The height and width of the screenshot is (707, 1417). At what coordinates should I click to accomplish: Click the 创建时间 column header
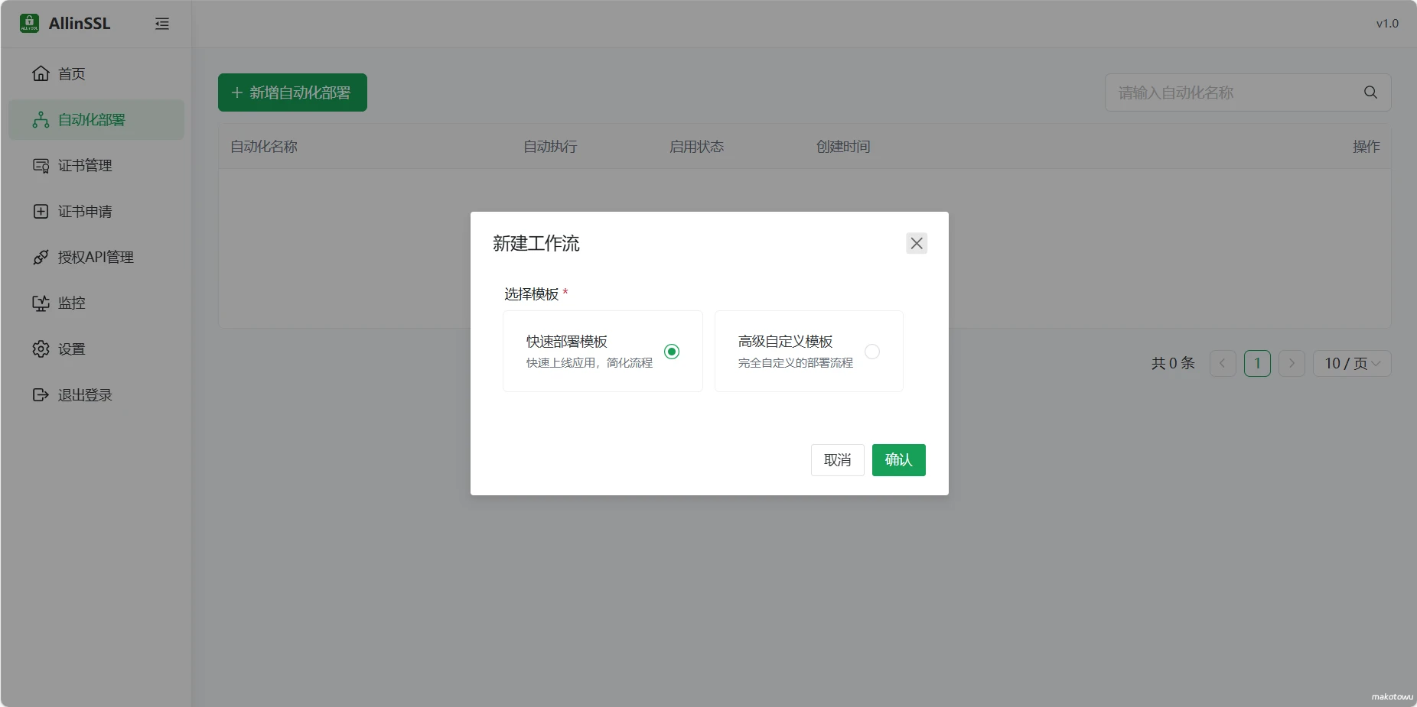click(x=843, y=146)
